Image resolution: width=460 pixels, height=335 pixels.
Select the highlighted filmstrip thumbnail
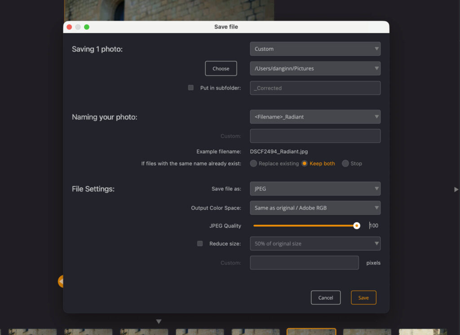coord(311,331)
